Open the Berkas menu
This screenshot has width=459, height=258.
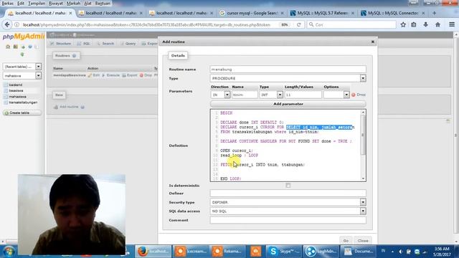8,3
